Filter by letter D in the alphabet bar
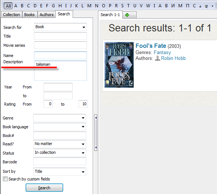The height and width of the screenshot is (194, 217). tap(35, 6)
